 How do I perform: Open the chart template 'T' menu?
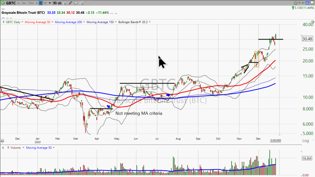(x=55, y=3)
